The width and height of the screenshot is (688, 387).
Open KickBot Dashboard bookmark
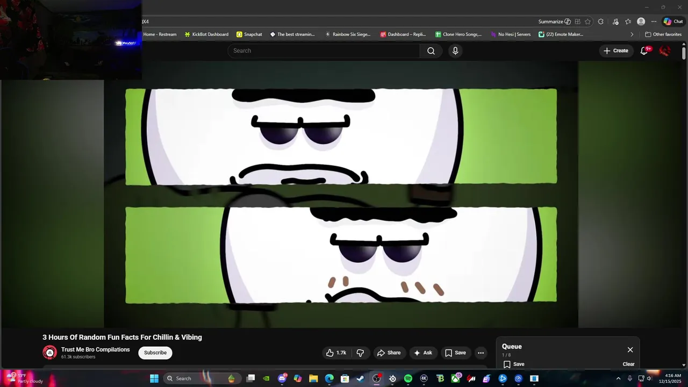(206, 34)
